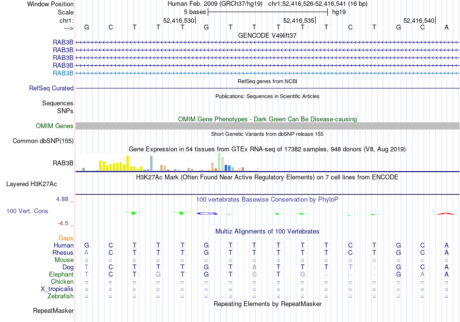The width and height of the screenshot is (460, 322).
Task: Click the light-blue RAB3B transcript label
Action: (x=63, y=73)
